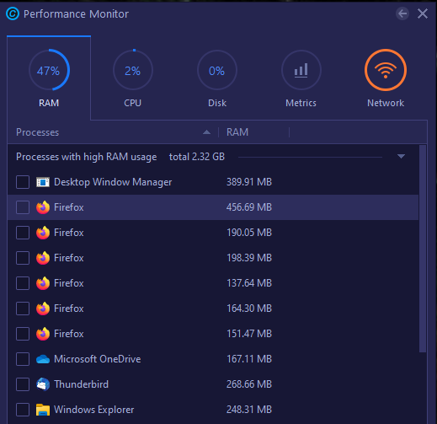Image resolution: width=437 pixels, height=424 pixels.
Task: Switch to the CPU tab
Action: (x=133, y=78)
